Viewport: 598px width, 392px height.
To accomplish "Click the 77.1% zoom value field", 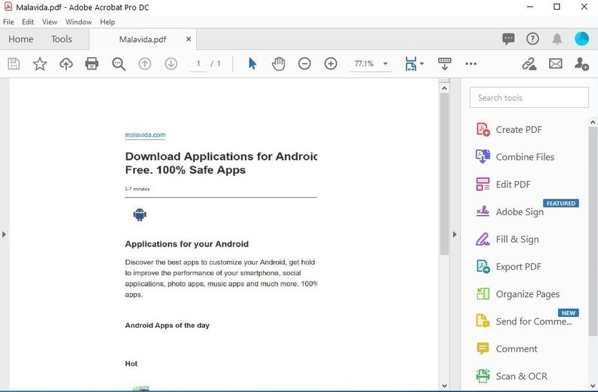I will 364,64.
